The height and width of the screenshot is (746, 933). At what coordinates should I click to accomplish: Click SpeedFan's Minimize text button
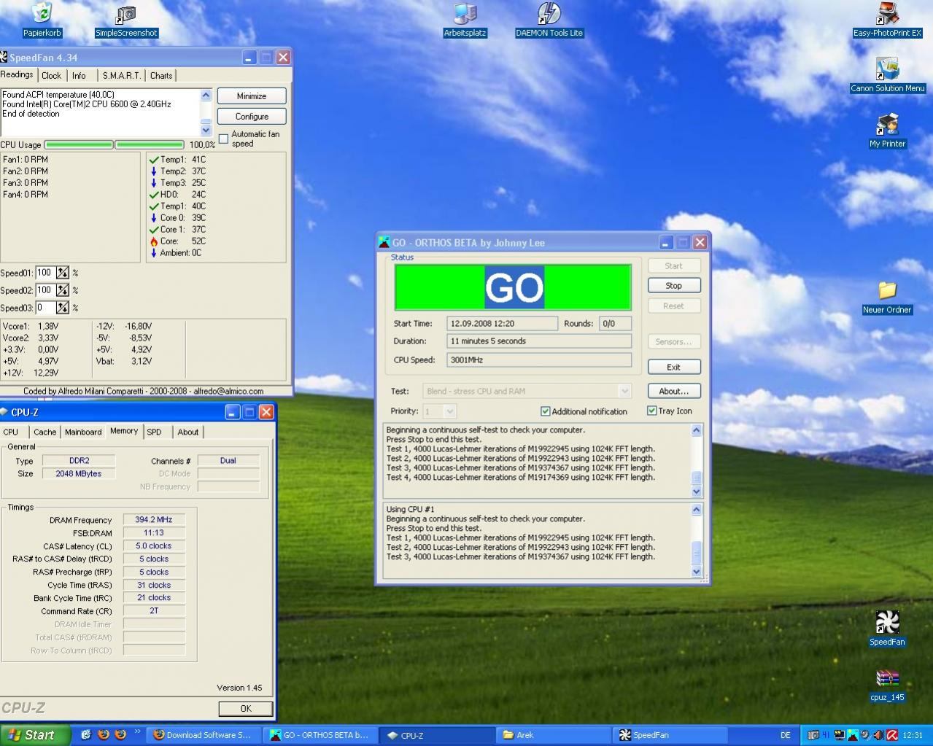(252, 96)
